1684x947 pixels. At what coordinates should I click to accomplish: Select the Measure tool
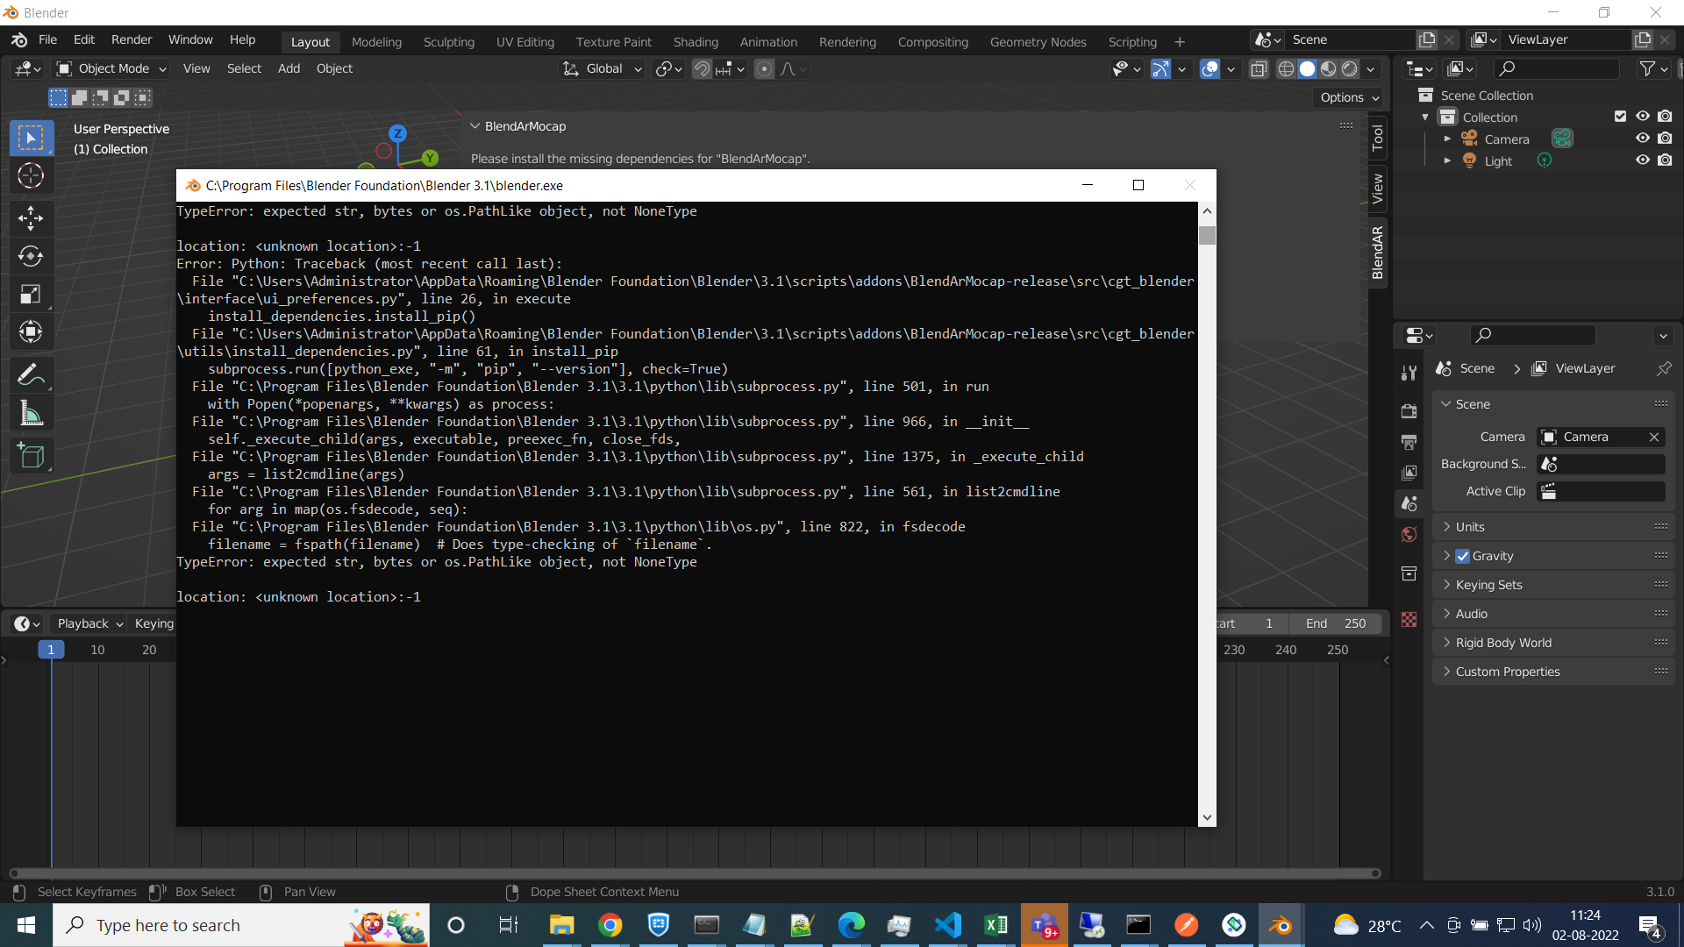click(x=31, y=414)
